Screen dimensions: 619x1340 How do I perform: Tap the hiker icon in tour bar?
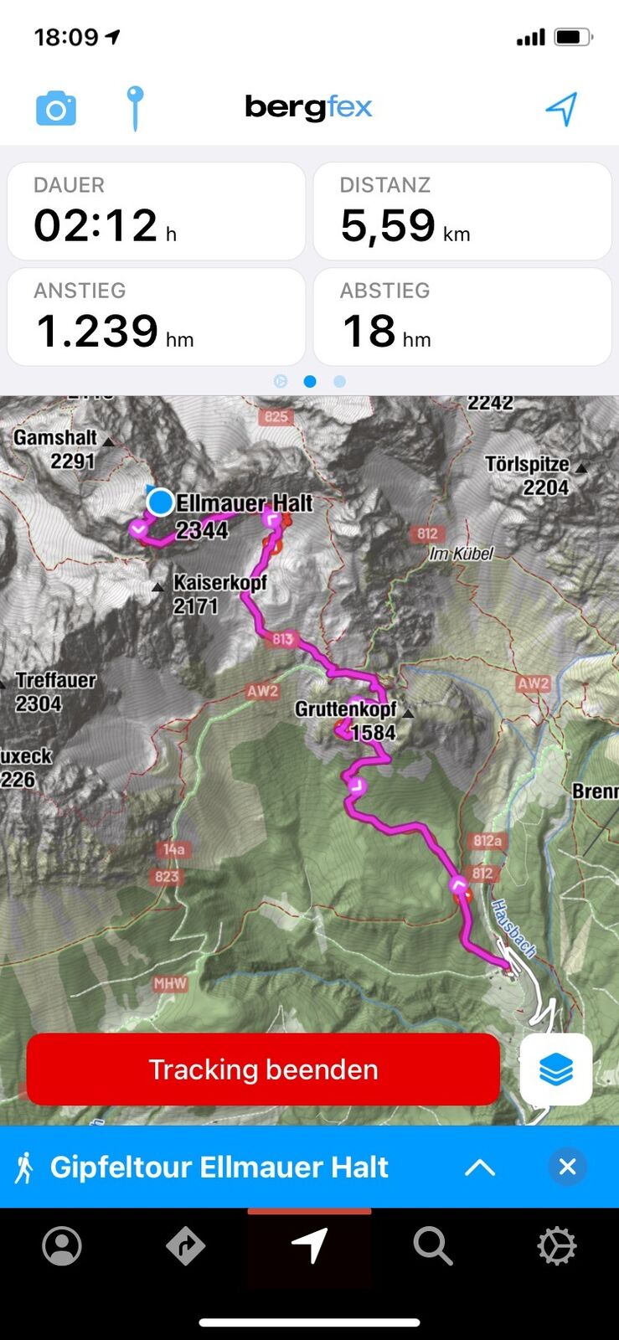(25, 1167)
